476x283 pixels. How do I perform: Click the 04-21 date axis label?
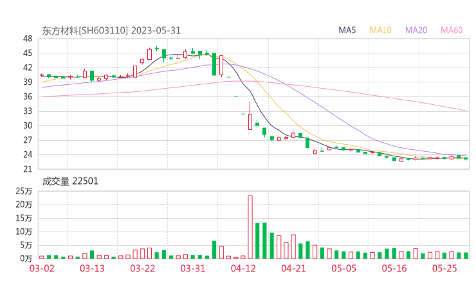pyautogui.click(x=293, y=268)
